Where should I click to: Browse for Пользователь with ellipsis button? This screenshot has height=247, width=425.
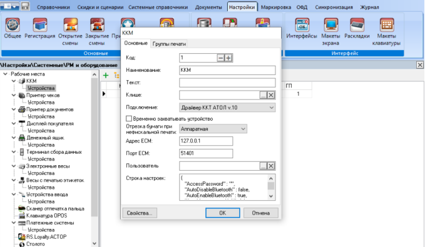coord(263,166)
